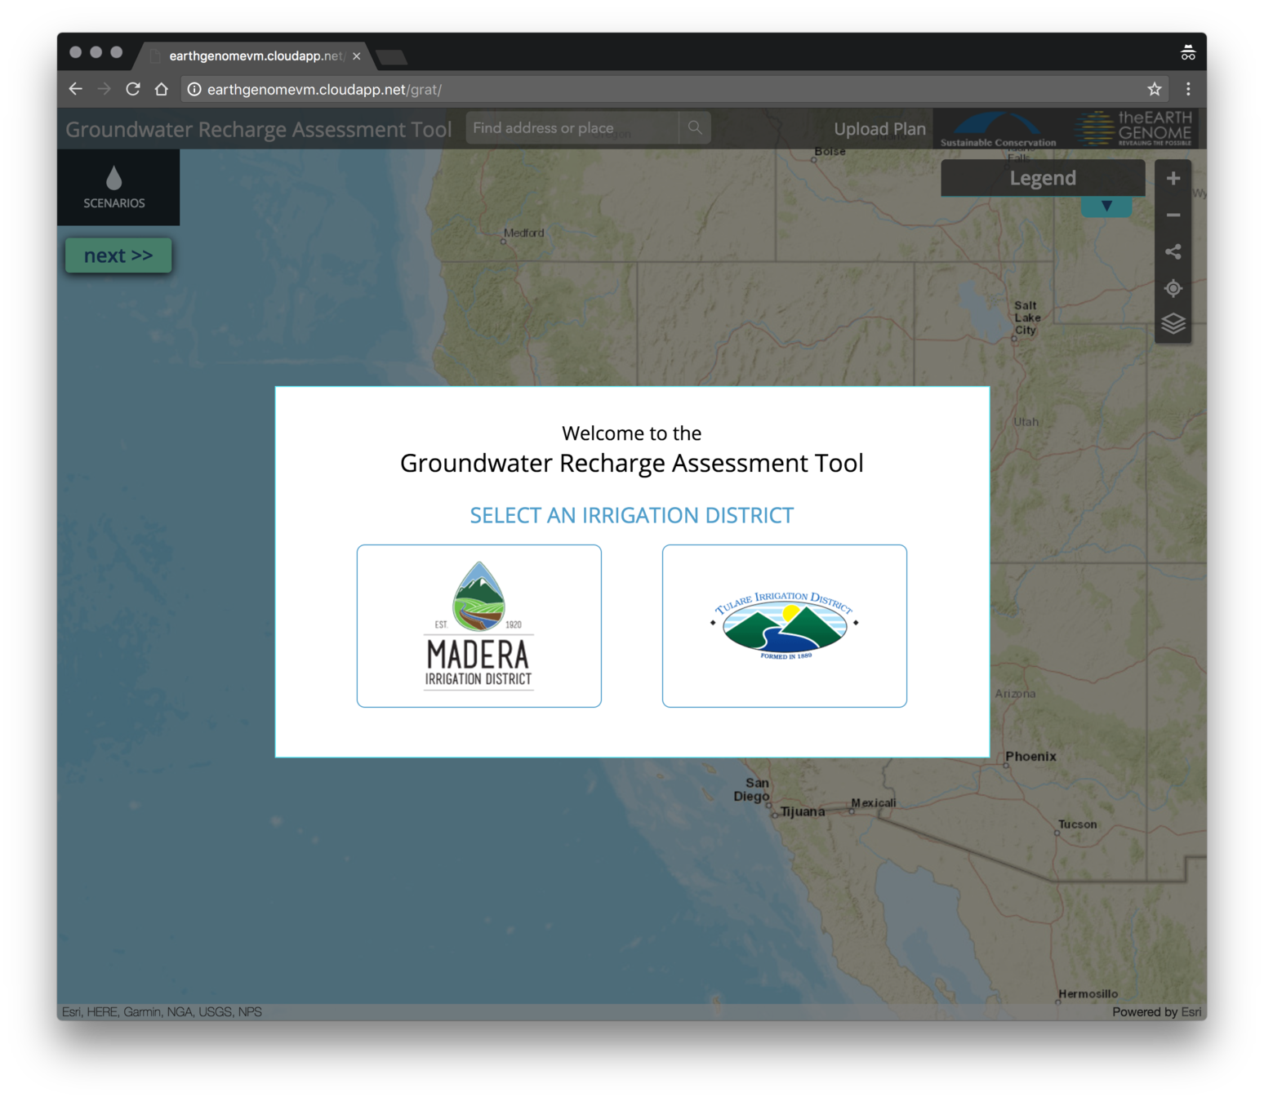Click the Phoenix label on the map
Screen dimensions: 1264x1102
(1030, 756)
